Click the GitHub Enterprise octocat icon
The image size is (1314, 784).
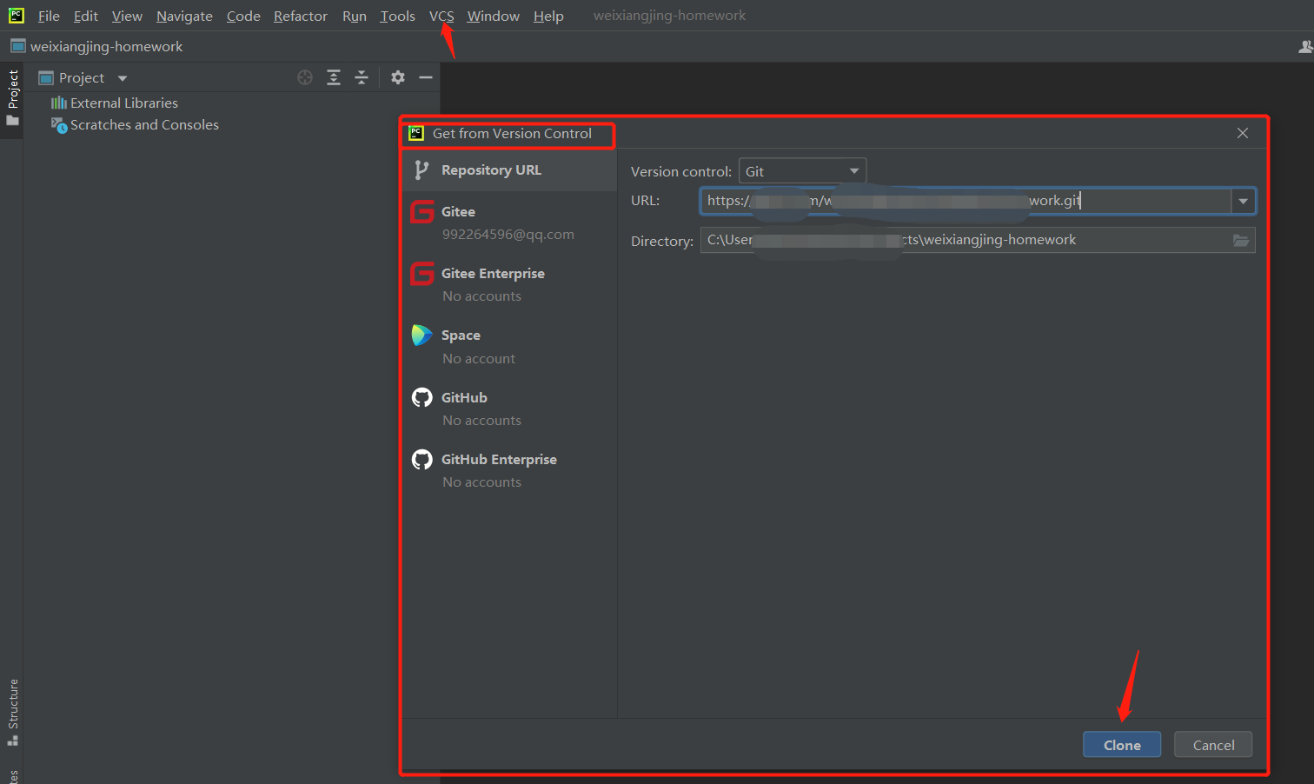click(x=422, y=459)
